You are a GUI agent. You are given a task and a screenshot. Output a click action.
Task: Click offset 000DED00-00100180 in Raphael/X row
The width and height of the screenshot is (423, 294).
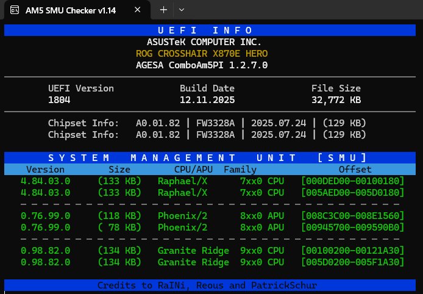tap(353, 181)
